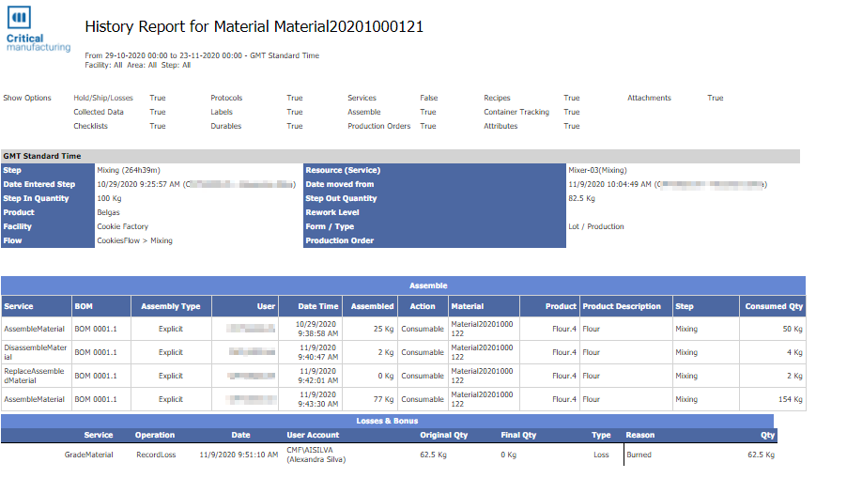Click the Losses & Bonus section header
The width and height of the screenshot is (847, 478).
[387, 421]
